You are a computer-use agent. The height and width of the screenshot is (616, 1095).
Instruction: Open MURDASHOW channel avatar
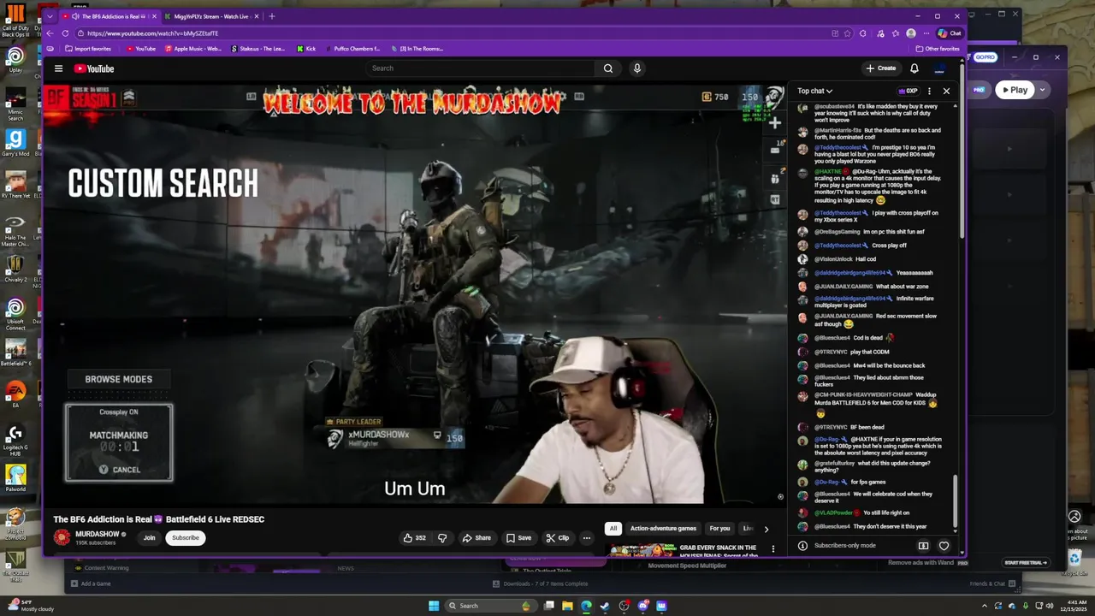(x=62, y=537)
